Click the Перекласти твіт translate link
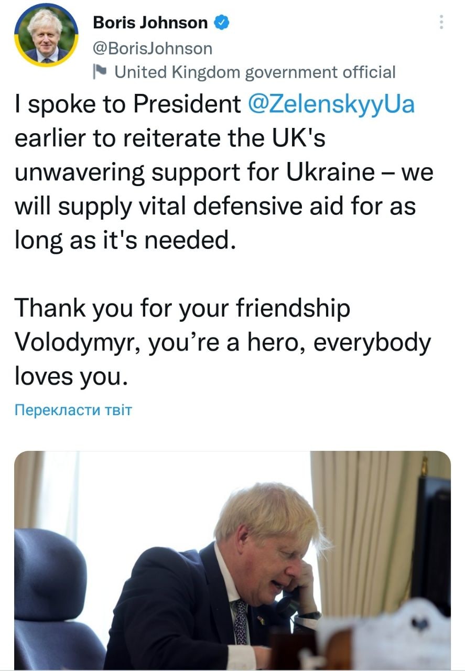 (x=73, y=410)
